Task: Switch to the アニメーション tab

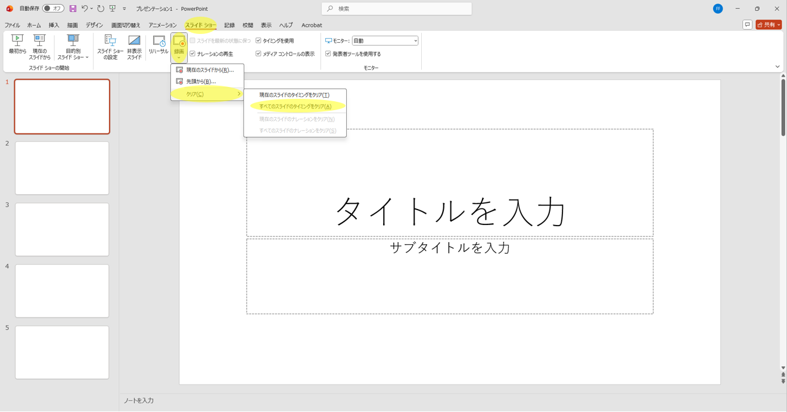Action: coord(162,26)
